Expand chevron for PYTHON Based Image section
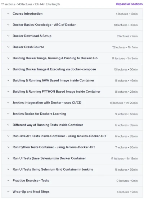This screenshot has width=144, height=199. click(x=8, y=92)
